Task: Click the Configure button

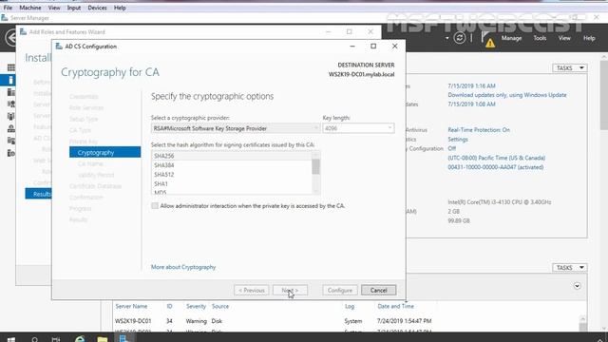Action: (x=340, y=290)
